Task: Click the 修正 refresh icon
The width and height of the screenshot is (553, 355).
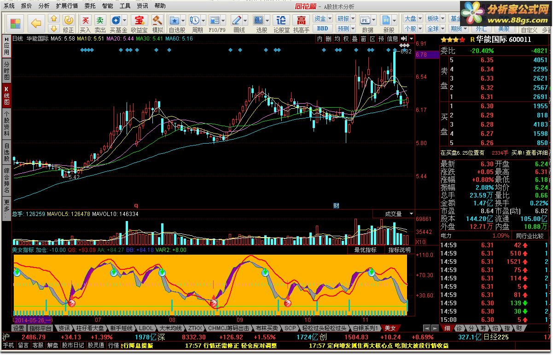Action: coord(68,23)
